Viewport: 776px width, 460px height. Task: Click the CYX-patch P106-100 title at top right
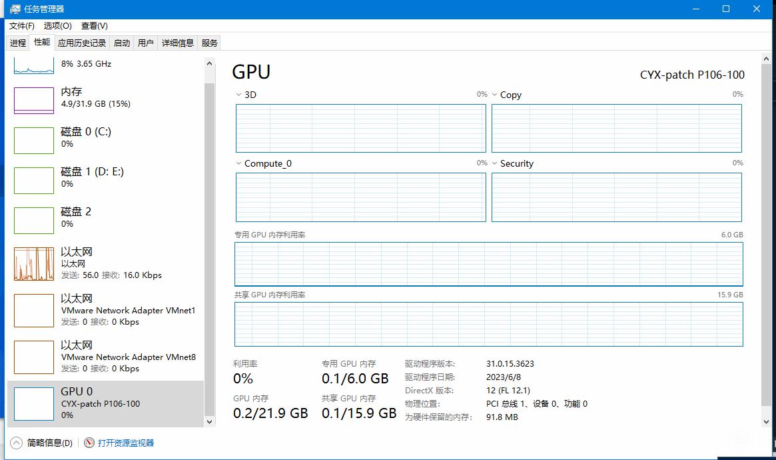(x=692, y=75)
